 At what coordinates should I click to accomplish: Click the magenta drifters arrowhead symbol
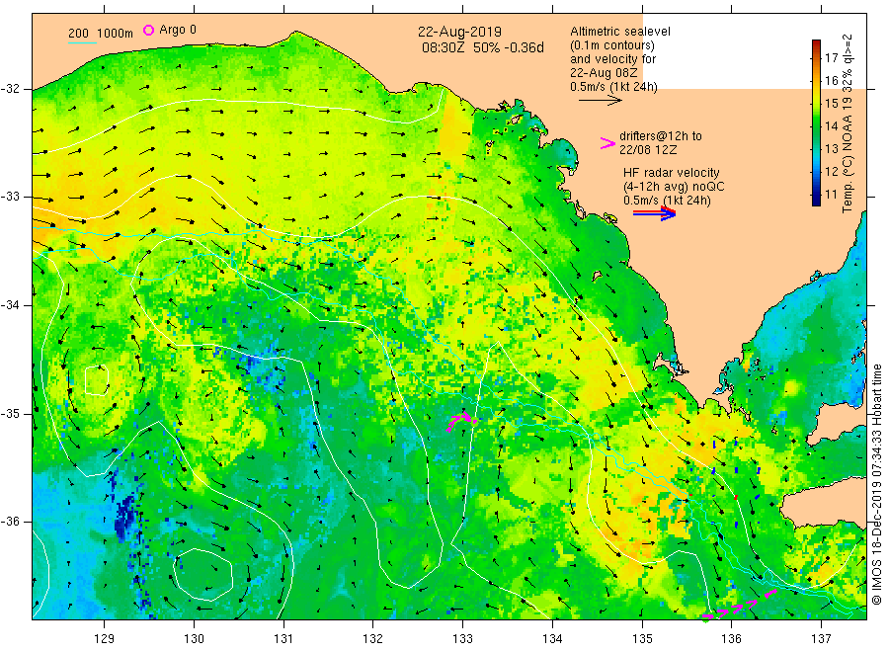(x=607, y=143)
